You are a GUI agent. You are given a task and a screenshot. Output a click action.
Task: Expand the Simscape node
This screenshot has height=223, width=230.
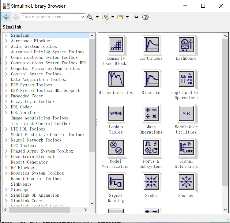click(x=6, y=190)
